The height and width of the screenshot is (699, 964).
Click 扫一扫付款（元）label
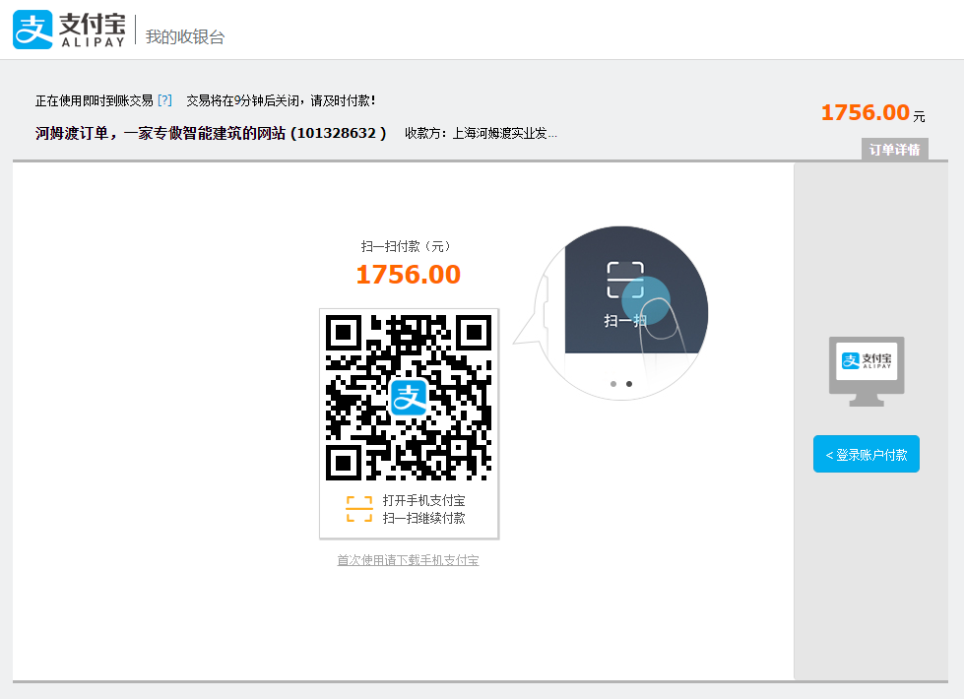406,246
